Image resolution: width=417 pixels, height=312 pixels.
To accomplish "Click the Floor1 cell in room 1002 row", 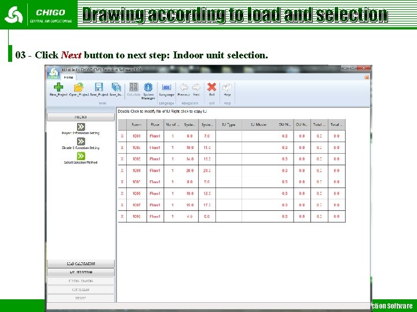I will [155, 147].
